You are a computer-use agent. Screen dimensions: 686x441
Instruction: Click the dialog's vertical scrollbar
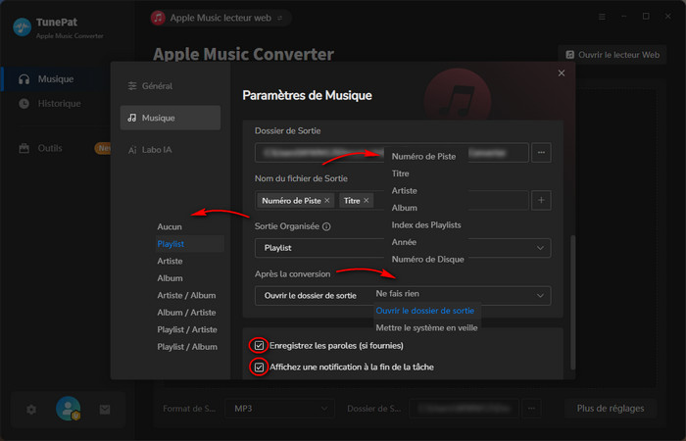click(x=572, y=302)
